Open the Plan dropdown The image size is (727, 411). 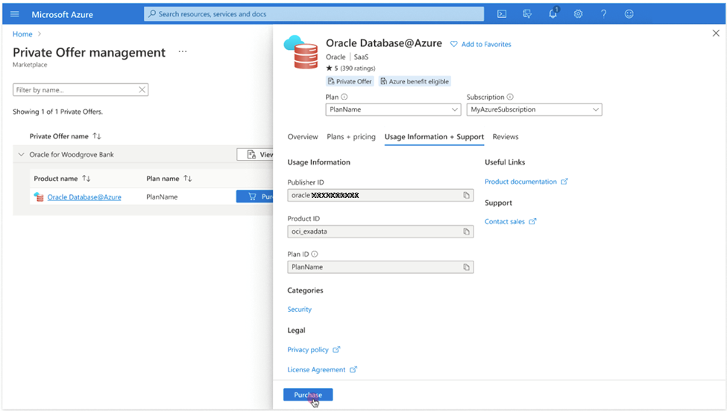pos(393,109)
